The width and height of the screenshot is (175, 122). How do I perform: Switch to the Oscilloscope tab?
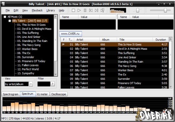point(59,94)
